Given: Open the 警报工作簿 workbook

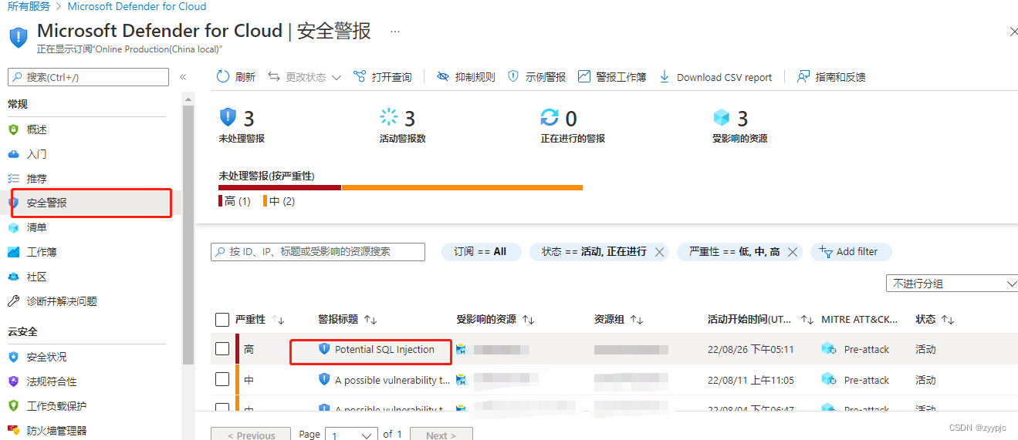Looking at the screenshot, I should [612, 77].
